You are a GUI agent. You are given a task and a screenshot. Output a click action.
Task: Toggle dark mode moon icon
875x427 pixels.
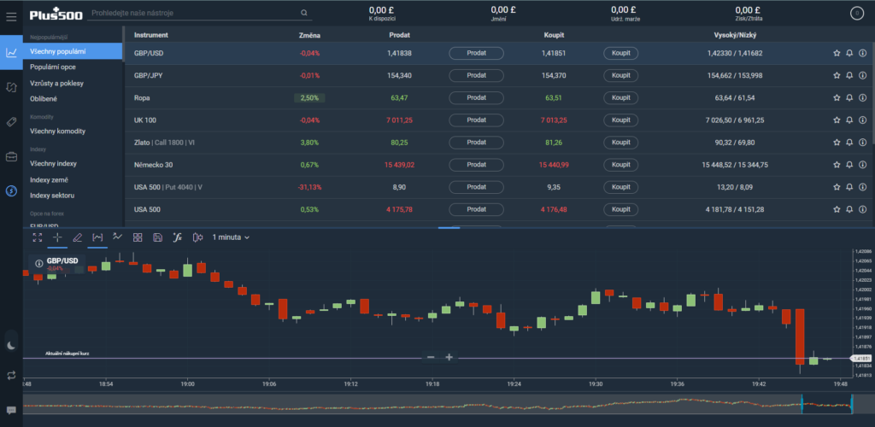pos(11,345)
